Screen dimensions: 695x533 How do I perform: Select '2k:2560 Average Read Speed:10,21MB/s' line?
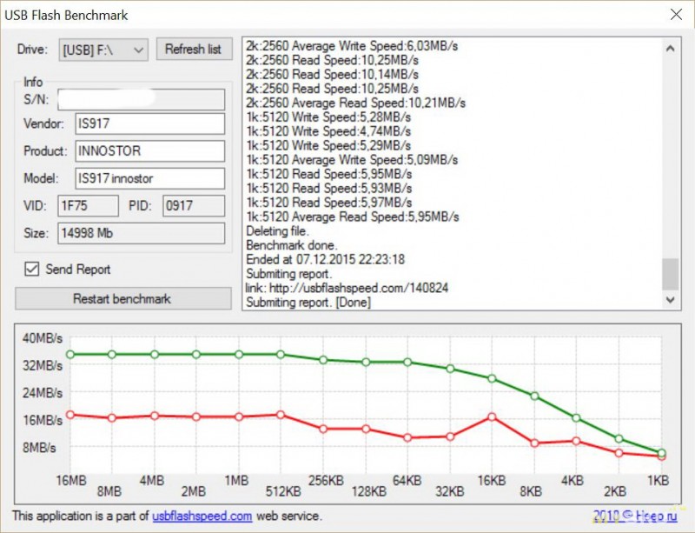coord(356,103)
